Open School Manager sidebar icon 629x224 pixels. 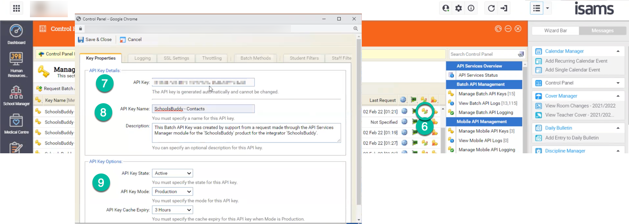[16, 95]
